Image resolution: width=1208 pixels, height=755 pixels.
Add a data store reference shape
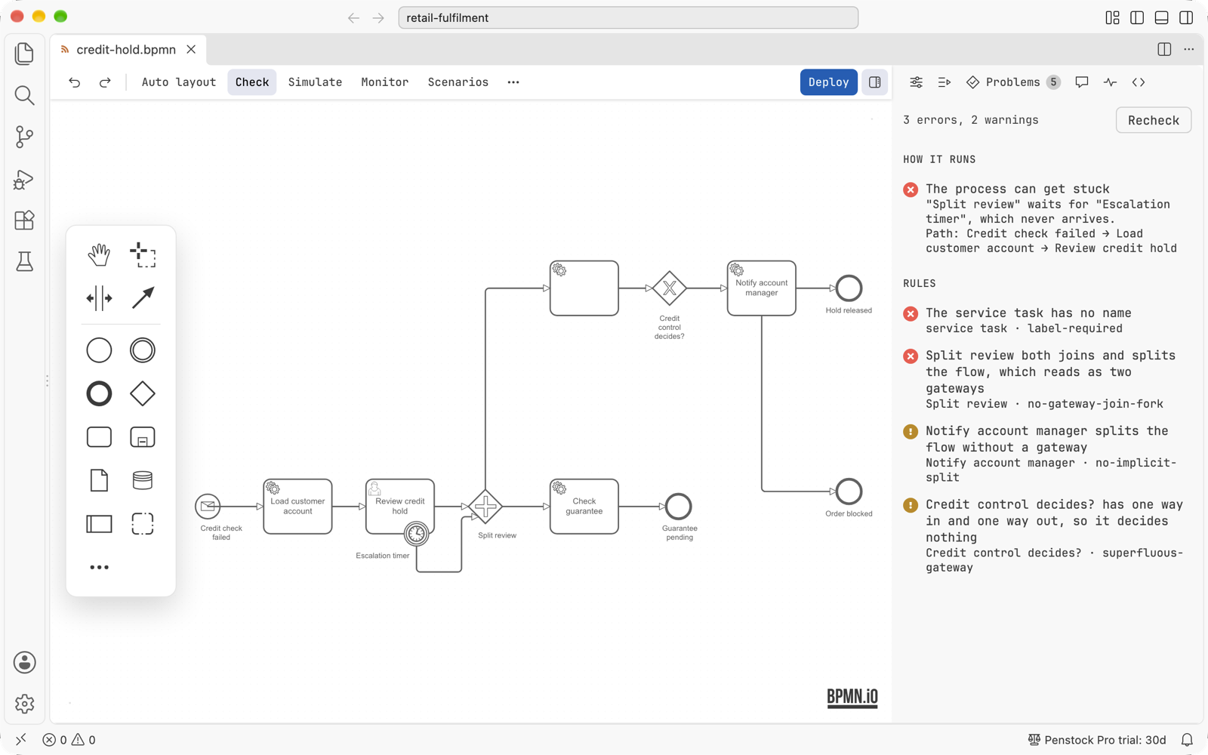[143, 480]
